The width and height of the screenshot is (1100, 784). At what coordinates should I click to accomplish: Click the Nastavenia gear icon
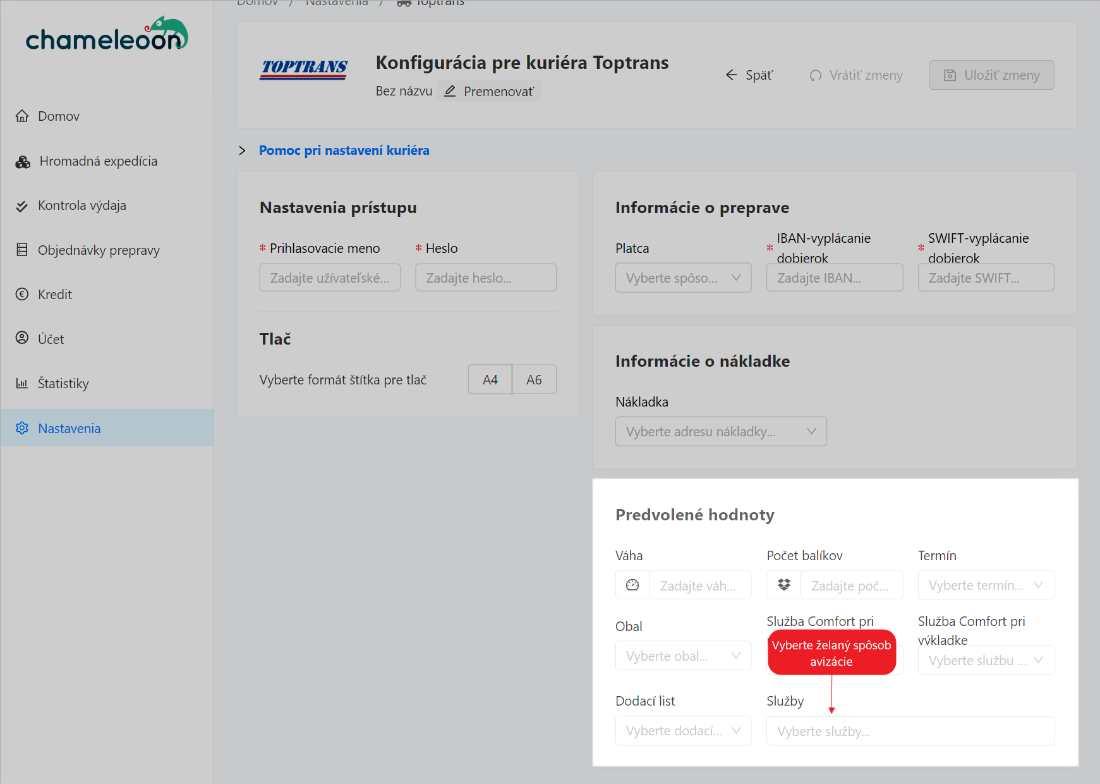point(22,428)
